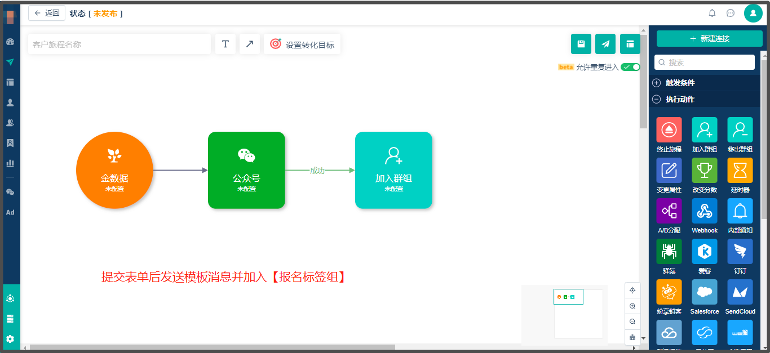Expand the 触发条件 section

pos(705,83)
